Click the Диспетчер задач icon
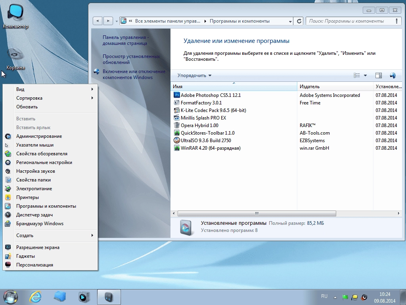Viewport: 406px width, 305px height. [8, 215]
